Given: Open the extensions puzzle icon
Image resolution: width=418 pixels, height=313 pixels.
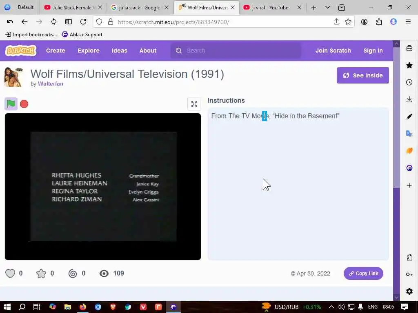Looking at the screenshot, I should pos(379,22).
